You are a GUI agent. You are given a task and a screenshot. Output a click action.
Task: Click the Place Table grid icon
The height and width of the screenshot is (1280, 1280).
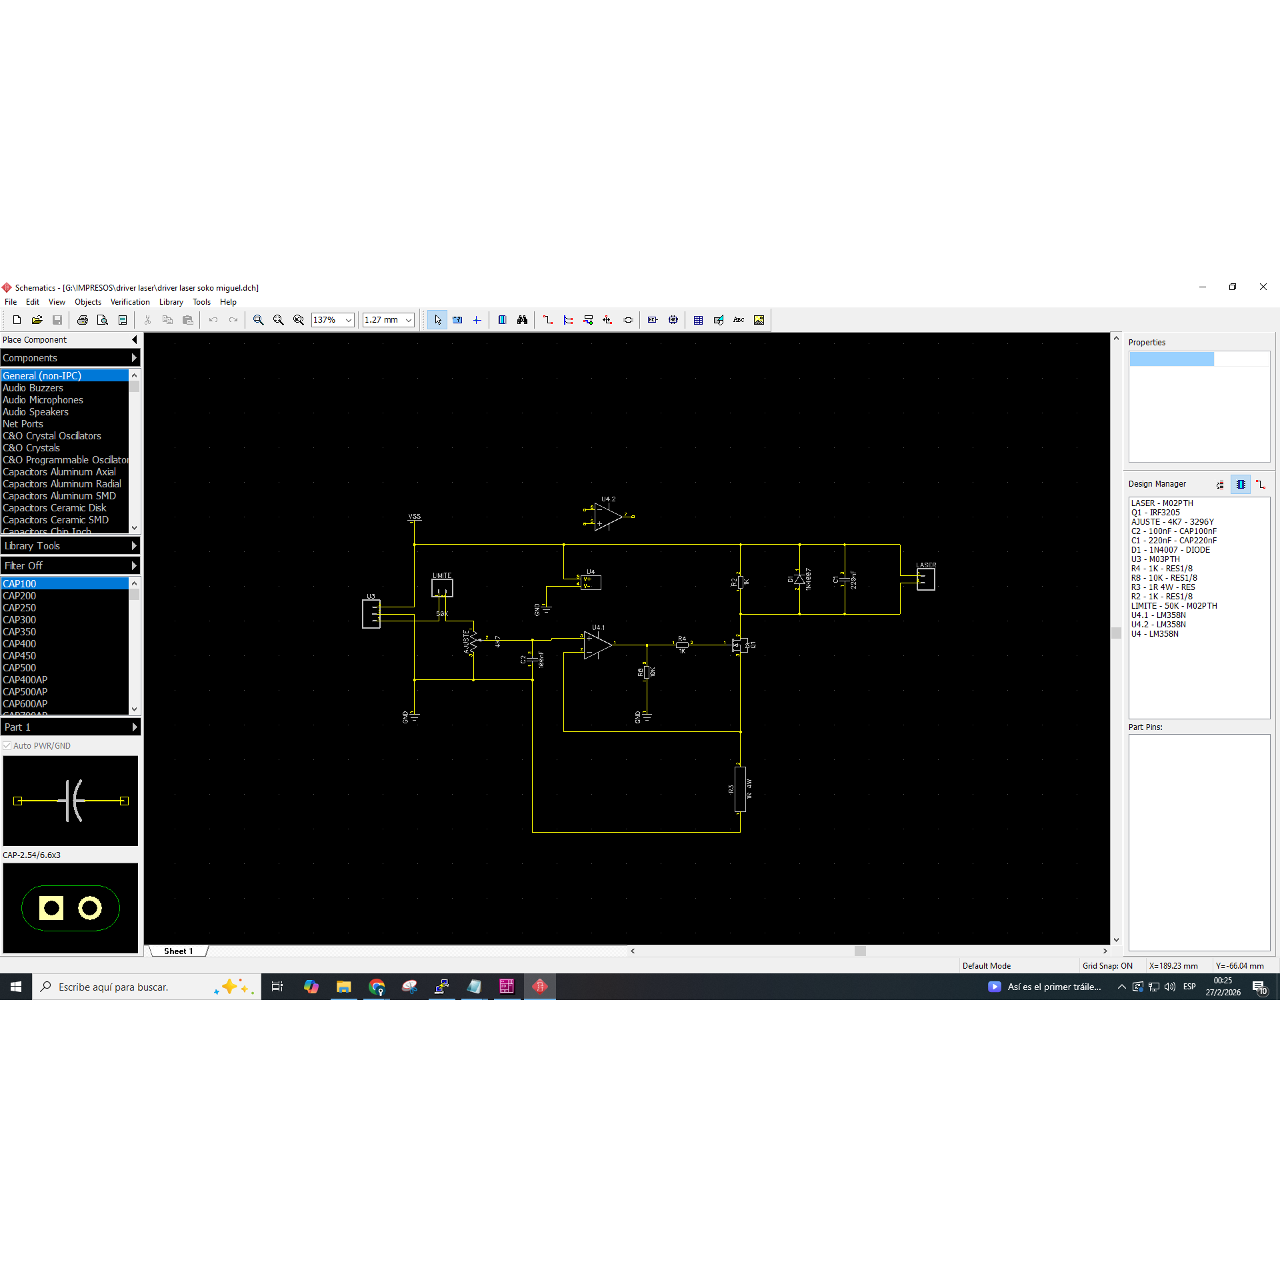[698, 320]
